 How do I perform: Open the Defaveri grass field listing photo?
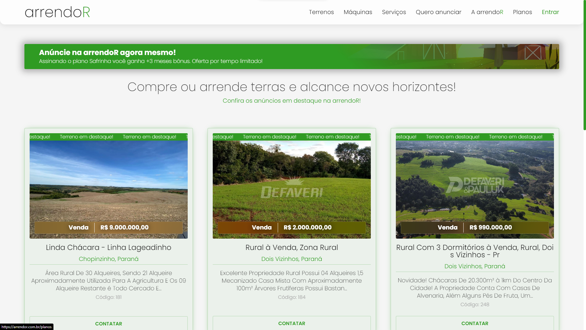[x=291, y=183]
